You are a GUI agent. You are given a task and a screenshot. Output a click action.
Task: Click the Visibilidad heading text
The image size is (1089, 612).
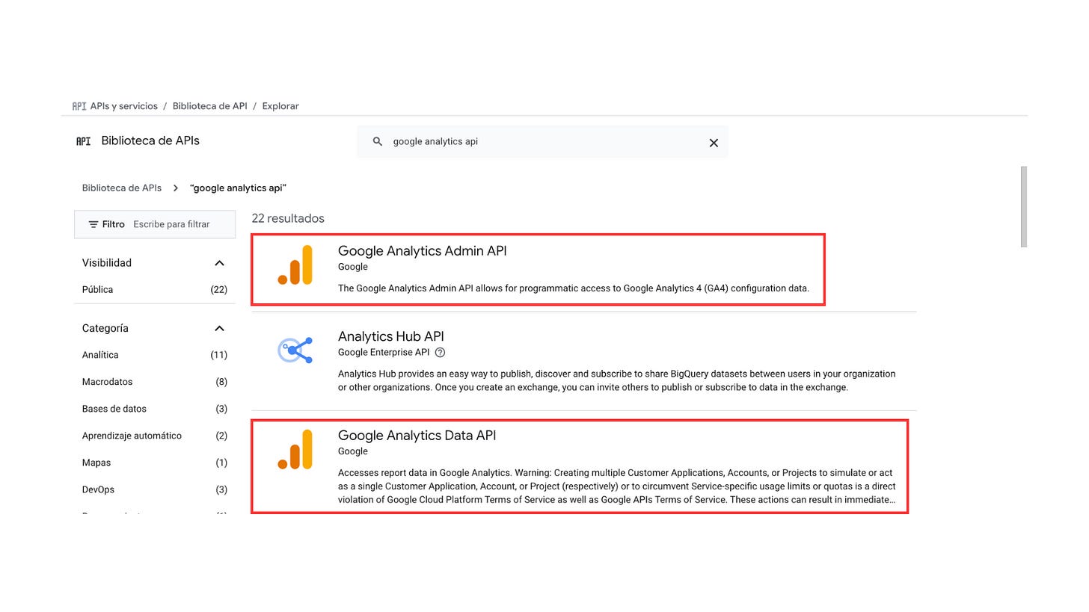point(107,263)
